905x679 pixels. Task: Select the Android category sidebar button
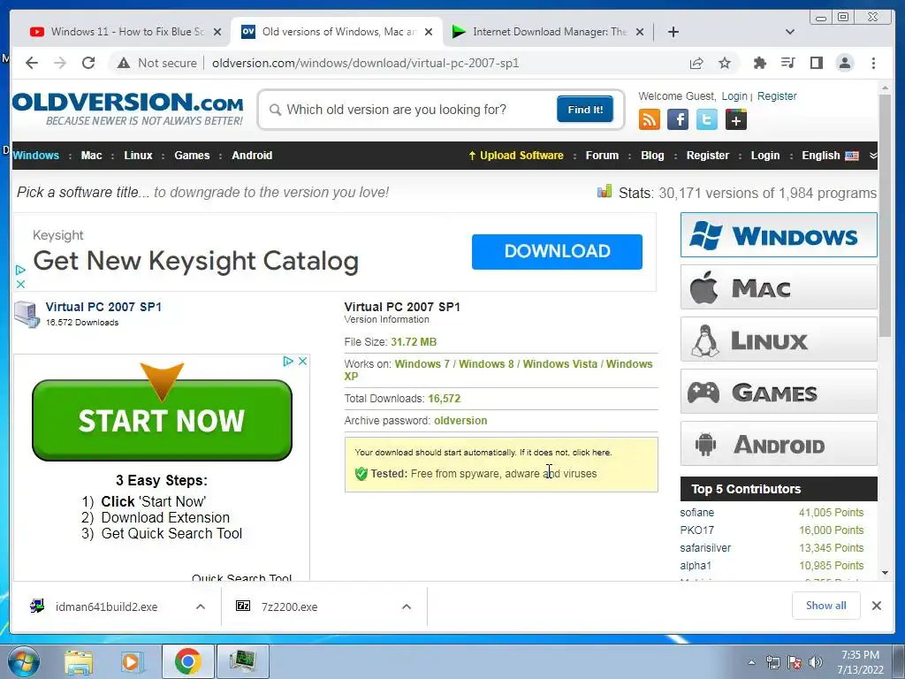coord(779,444)
